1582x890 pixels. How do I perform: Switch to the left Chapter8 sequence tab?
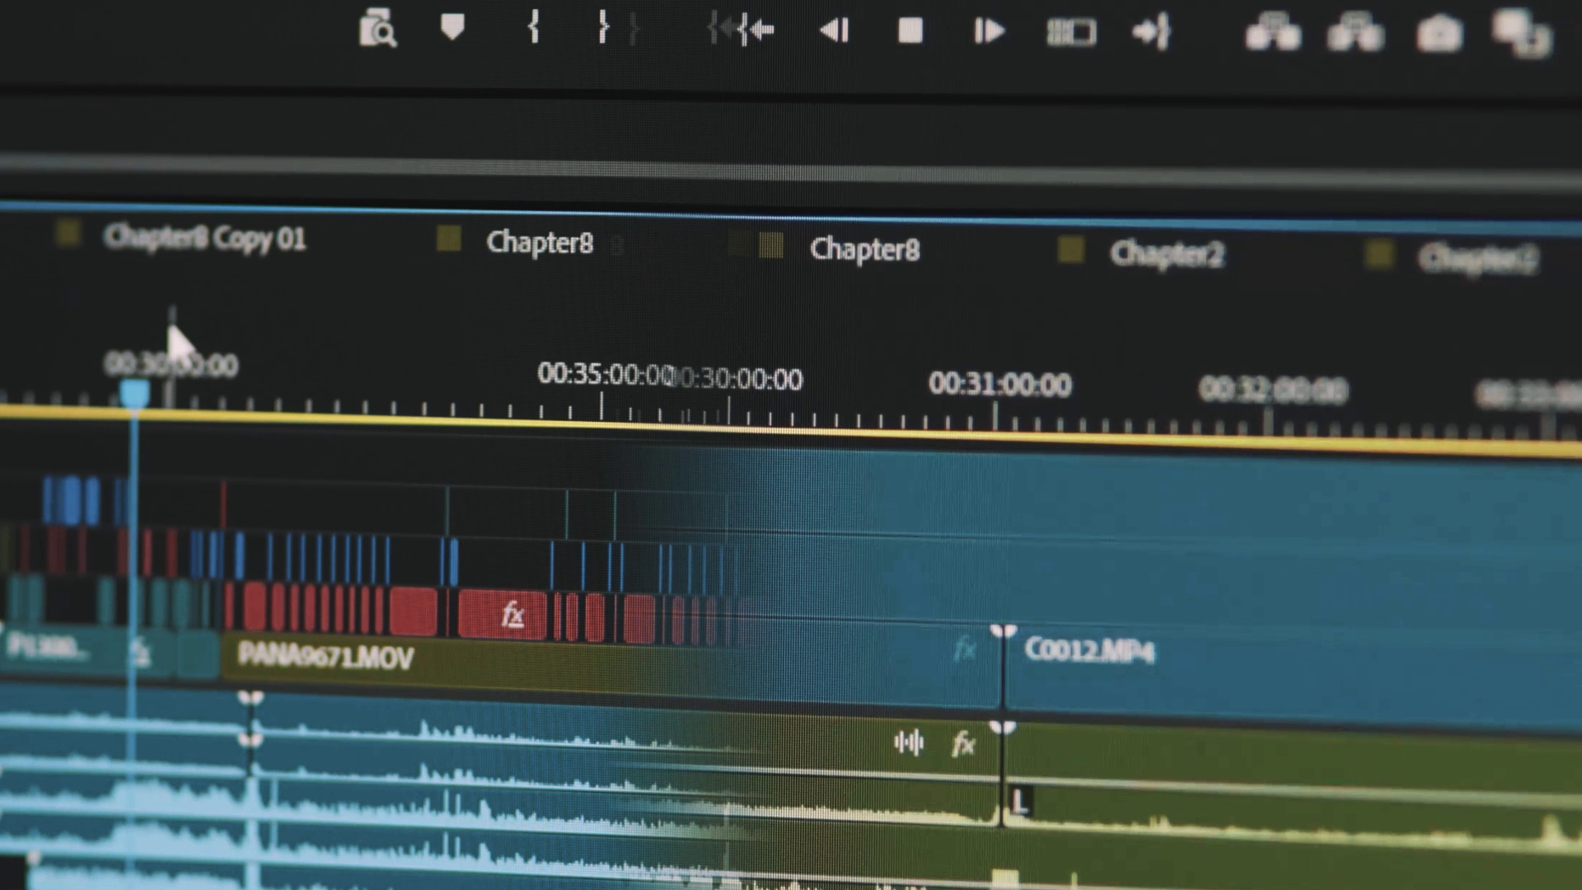click(x=540, y=242)
